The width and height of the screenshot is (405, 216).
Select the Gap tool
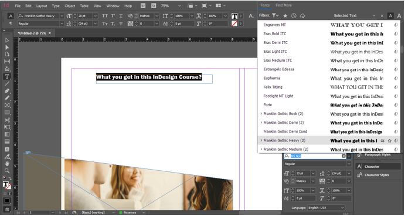tap(7, 62)
